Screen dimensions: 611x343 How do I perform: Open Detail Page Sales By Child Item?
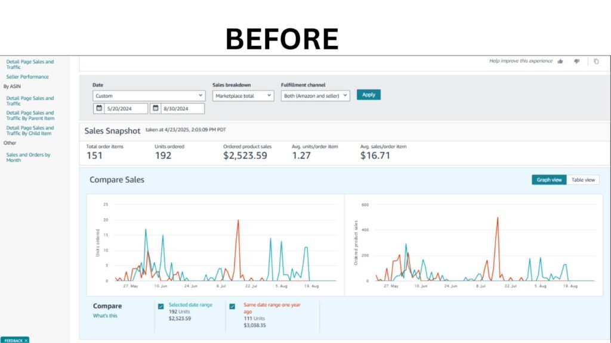[x=30, y=130]
